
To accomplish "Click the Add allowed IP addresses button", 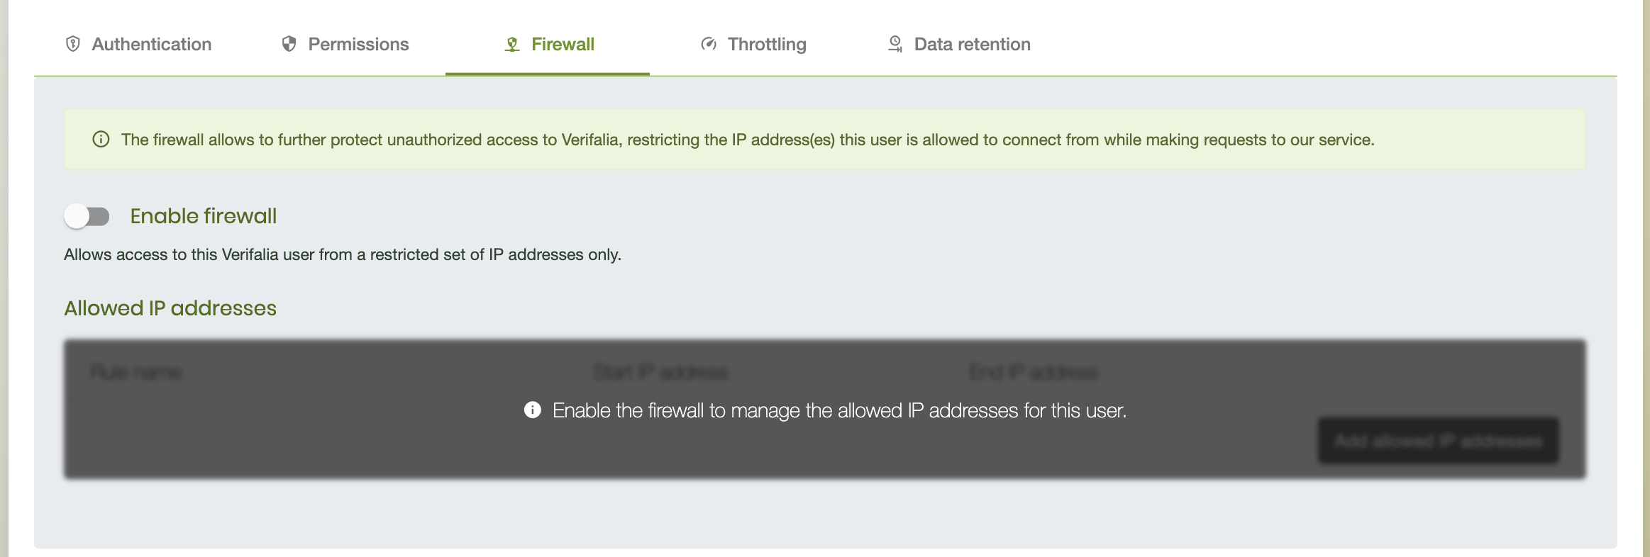I will [x=1438, y=439].
